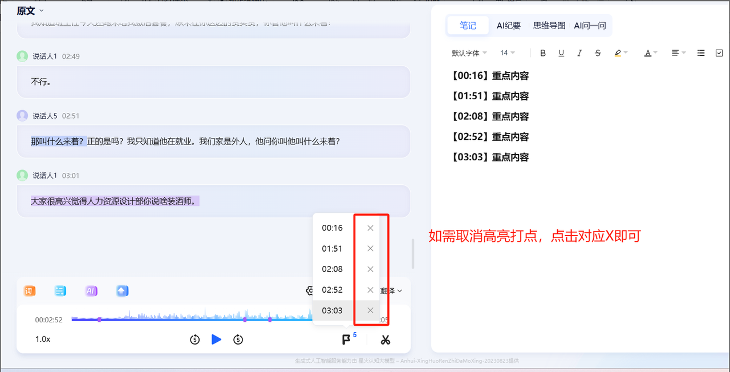This screenshot has height=372, width=730.
Task: Switch to the AI纪要 tab
Action: coord(509,26)
